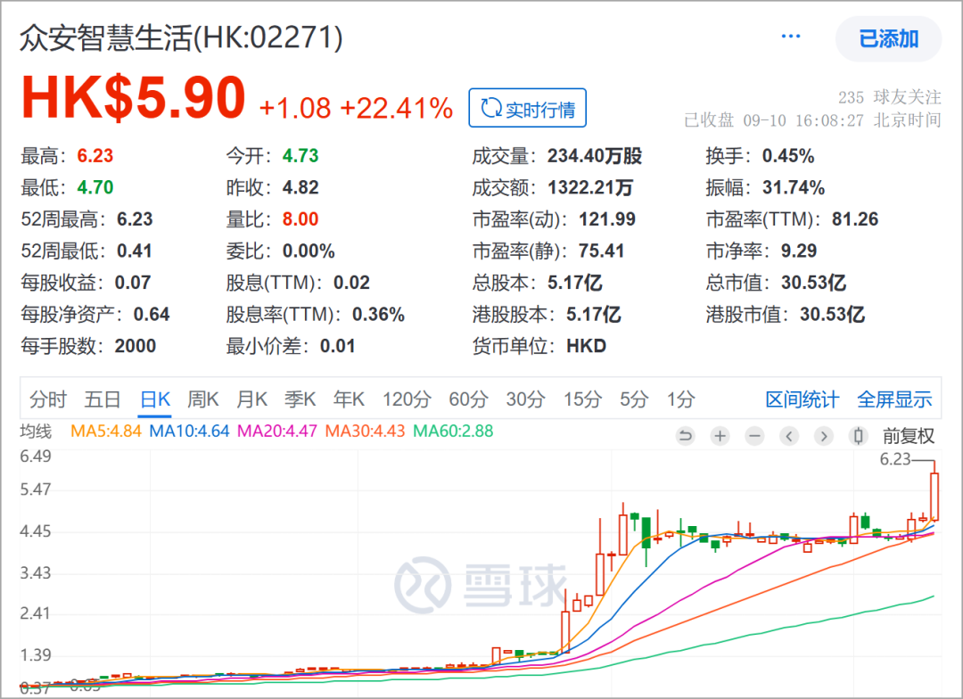The image size is (963, 699).
Task: Click the +1.08 price change value
Action: [295, 108]
